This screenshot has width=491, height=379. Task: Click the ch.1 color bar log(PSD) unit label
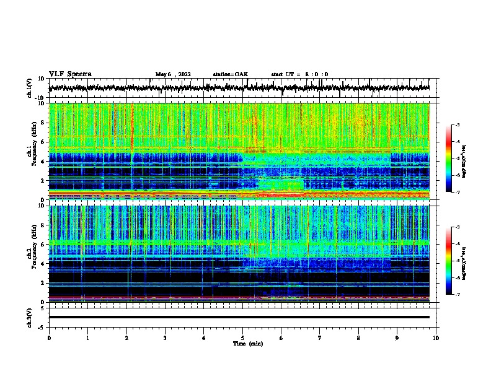pyautogui.click(x=464, y=161)
